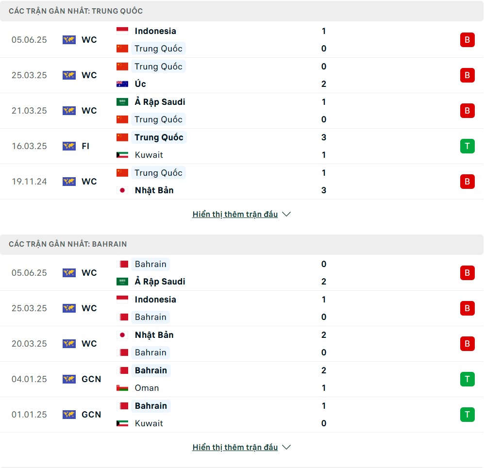Click the green T badge for Bahrain vs Oman

pyautogui.click(x=467, y=379)
